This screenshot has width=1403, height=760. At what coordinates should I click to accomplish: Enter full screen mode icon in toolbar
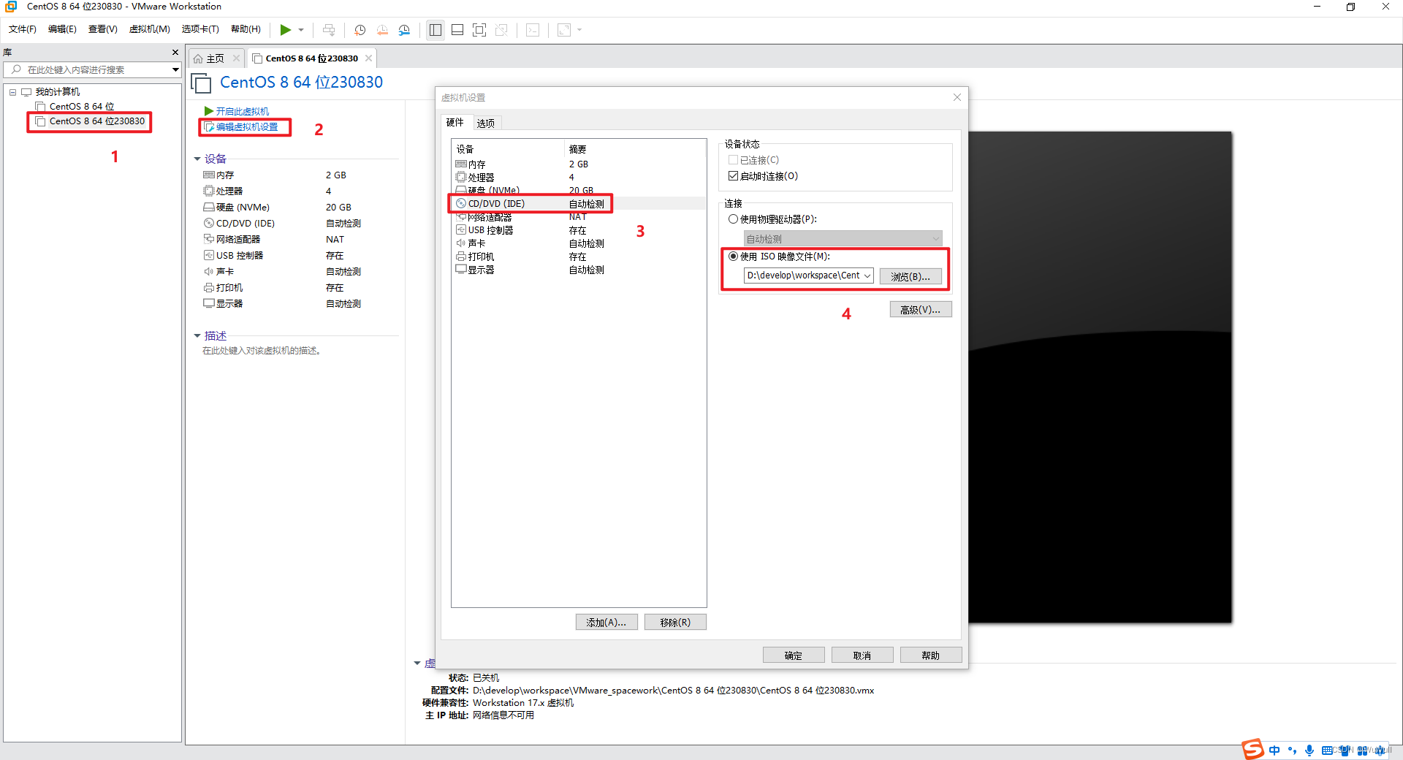pos(479,30)
